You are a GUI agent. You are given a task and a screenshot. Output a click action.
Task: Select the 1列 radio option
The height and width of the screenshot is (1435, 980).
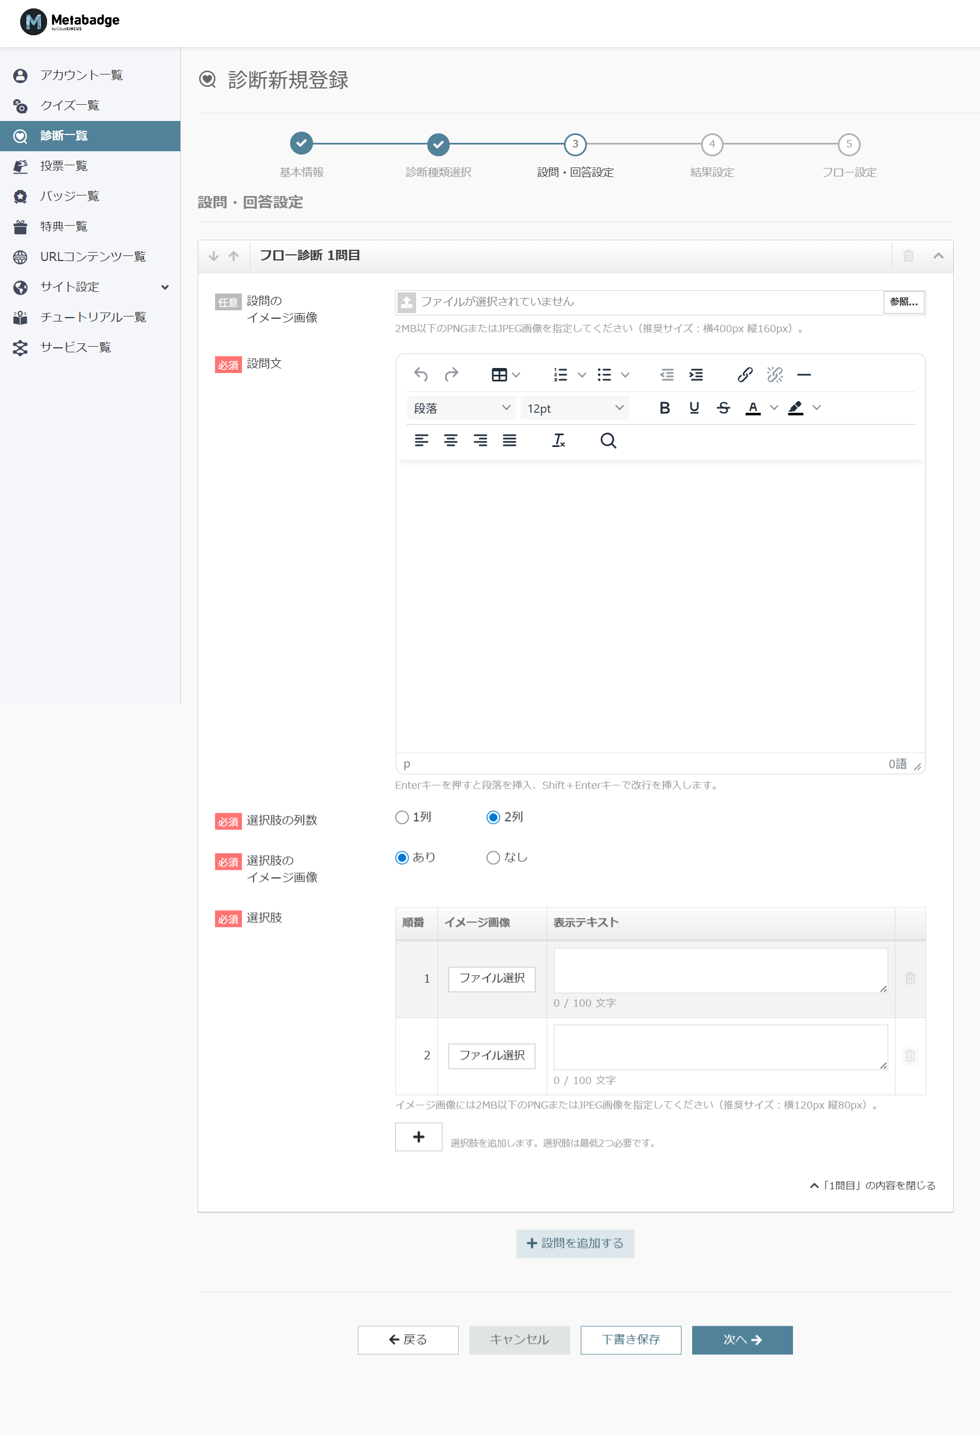402,818
